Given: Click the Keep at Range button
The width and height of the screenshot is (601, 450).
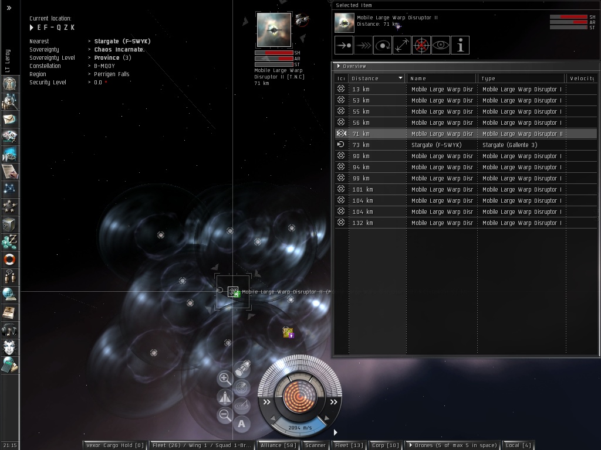Looking at the screenshot, I should pos(401,46).
